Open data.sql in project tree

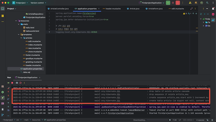pos(26,72)
